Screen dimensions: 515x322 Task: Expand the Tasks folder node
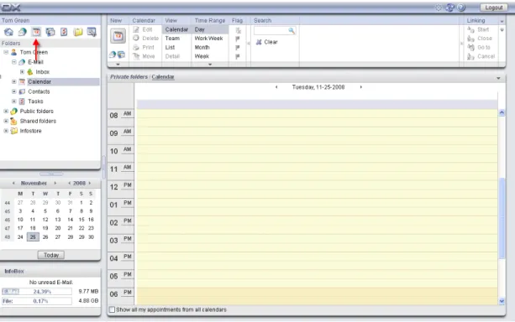pyautogui.click(x=13, y=101)
